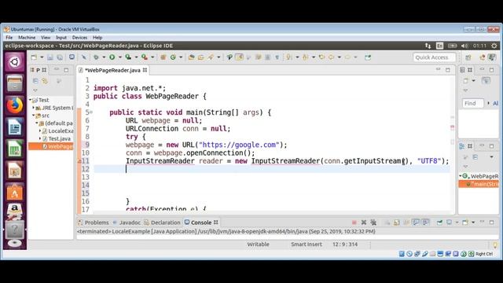The width and height of the screenshot is (503, 283).
Task: Select Test.java in Package Explorer
Action: click(57, 138)
